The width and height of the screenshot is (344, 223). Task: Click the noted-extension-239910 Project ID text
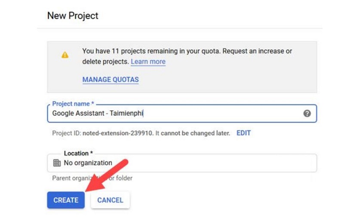coord(117,133)
